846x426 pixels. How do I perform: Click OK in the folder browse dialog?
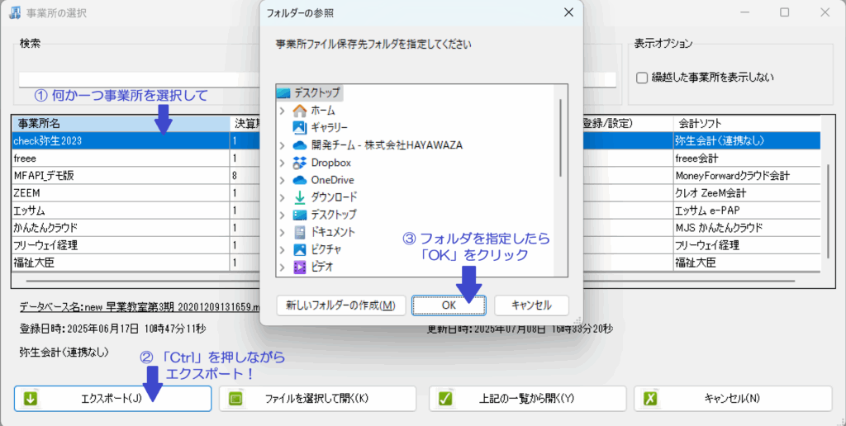449,305
